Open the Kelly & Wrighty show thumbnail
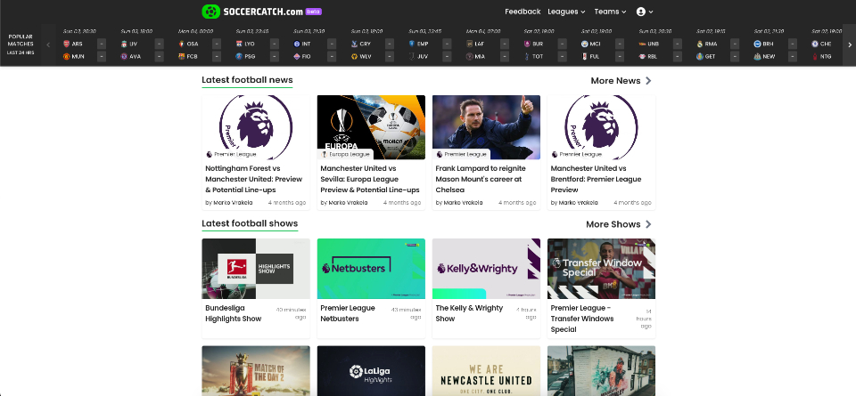Screen dimensions: 856x396 (x=487, y=269)
